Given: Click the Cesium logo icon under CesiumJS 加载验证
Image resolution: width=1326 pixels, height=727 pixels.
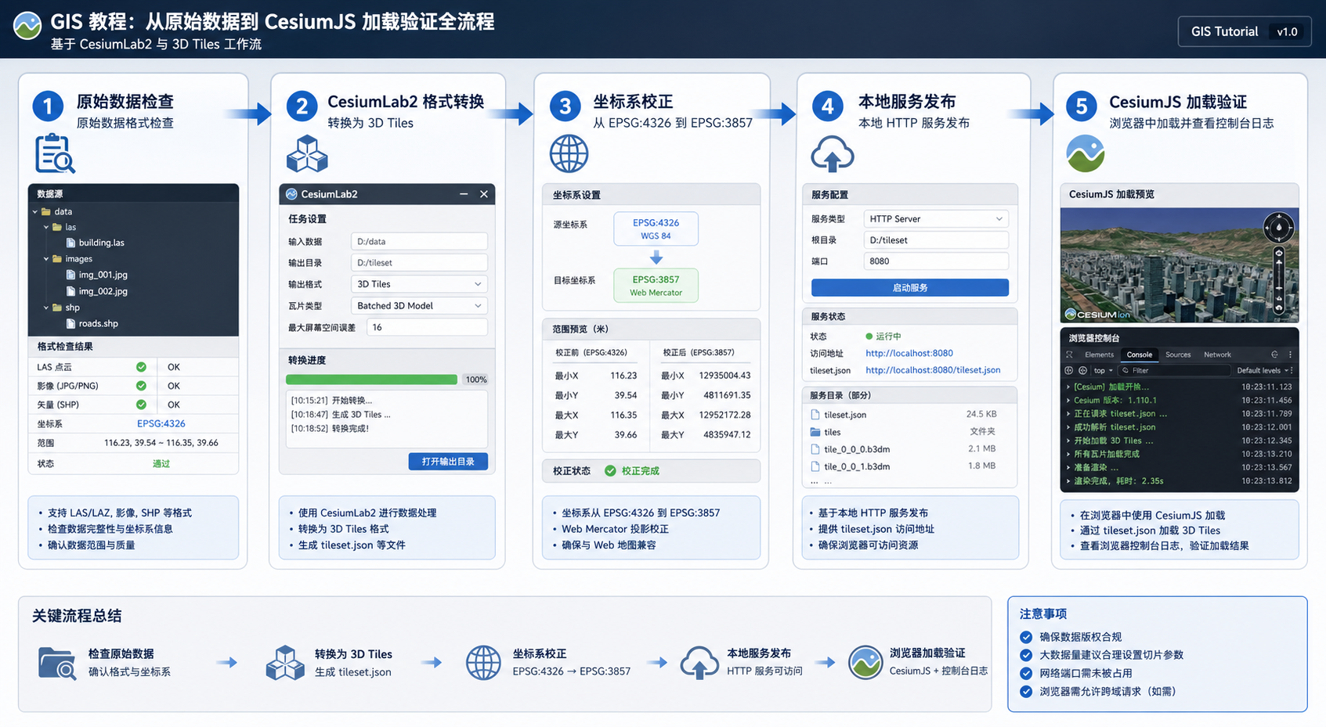Looking at the screenshot, I should tap(1085, 153).
